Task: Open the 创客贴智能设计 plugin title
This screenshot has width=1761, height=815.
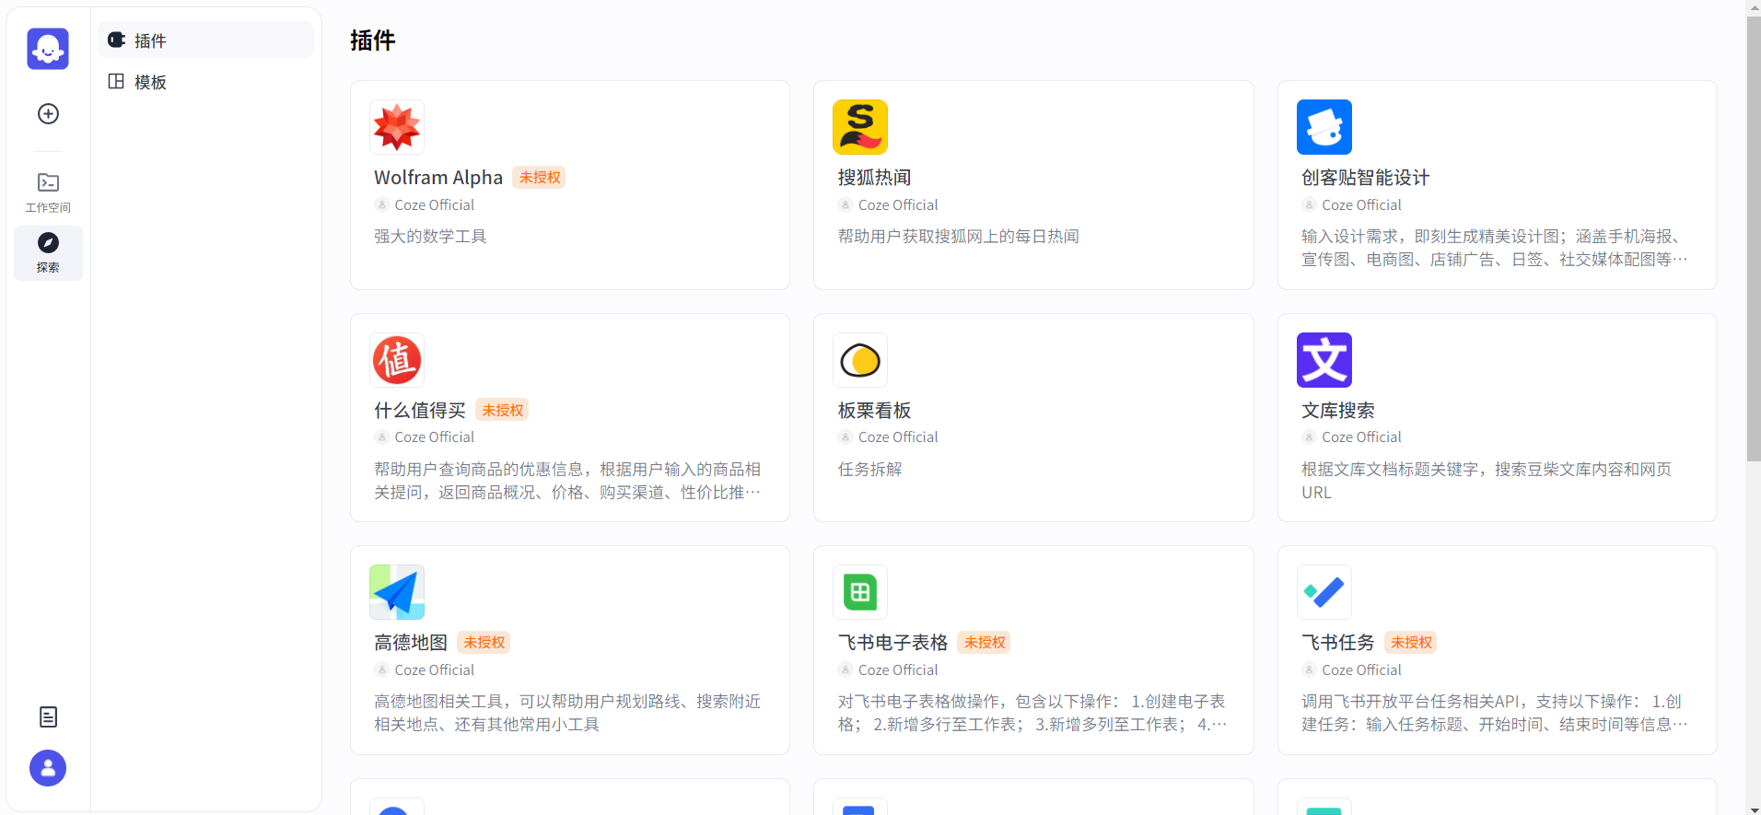Action: 1365,177
